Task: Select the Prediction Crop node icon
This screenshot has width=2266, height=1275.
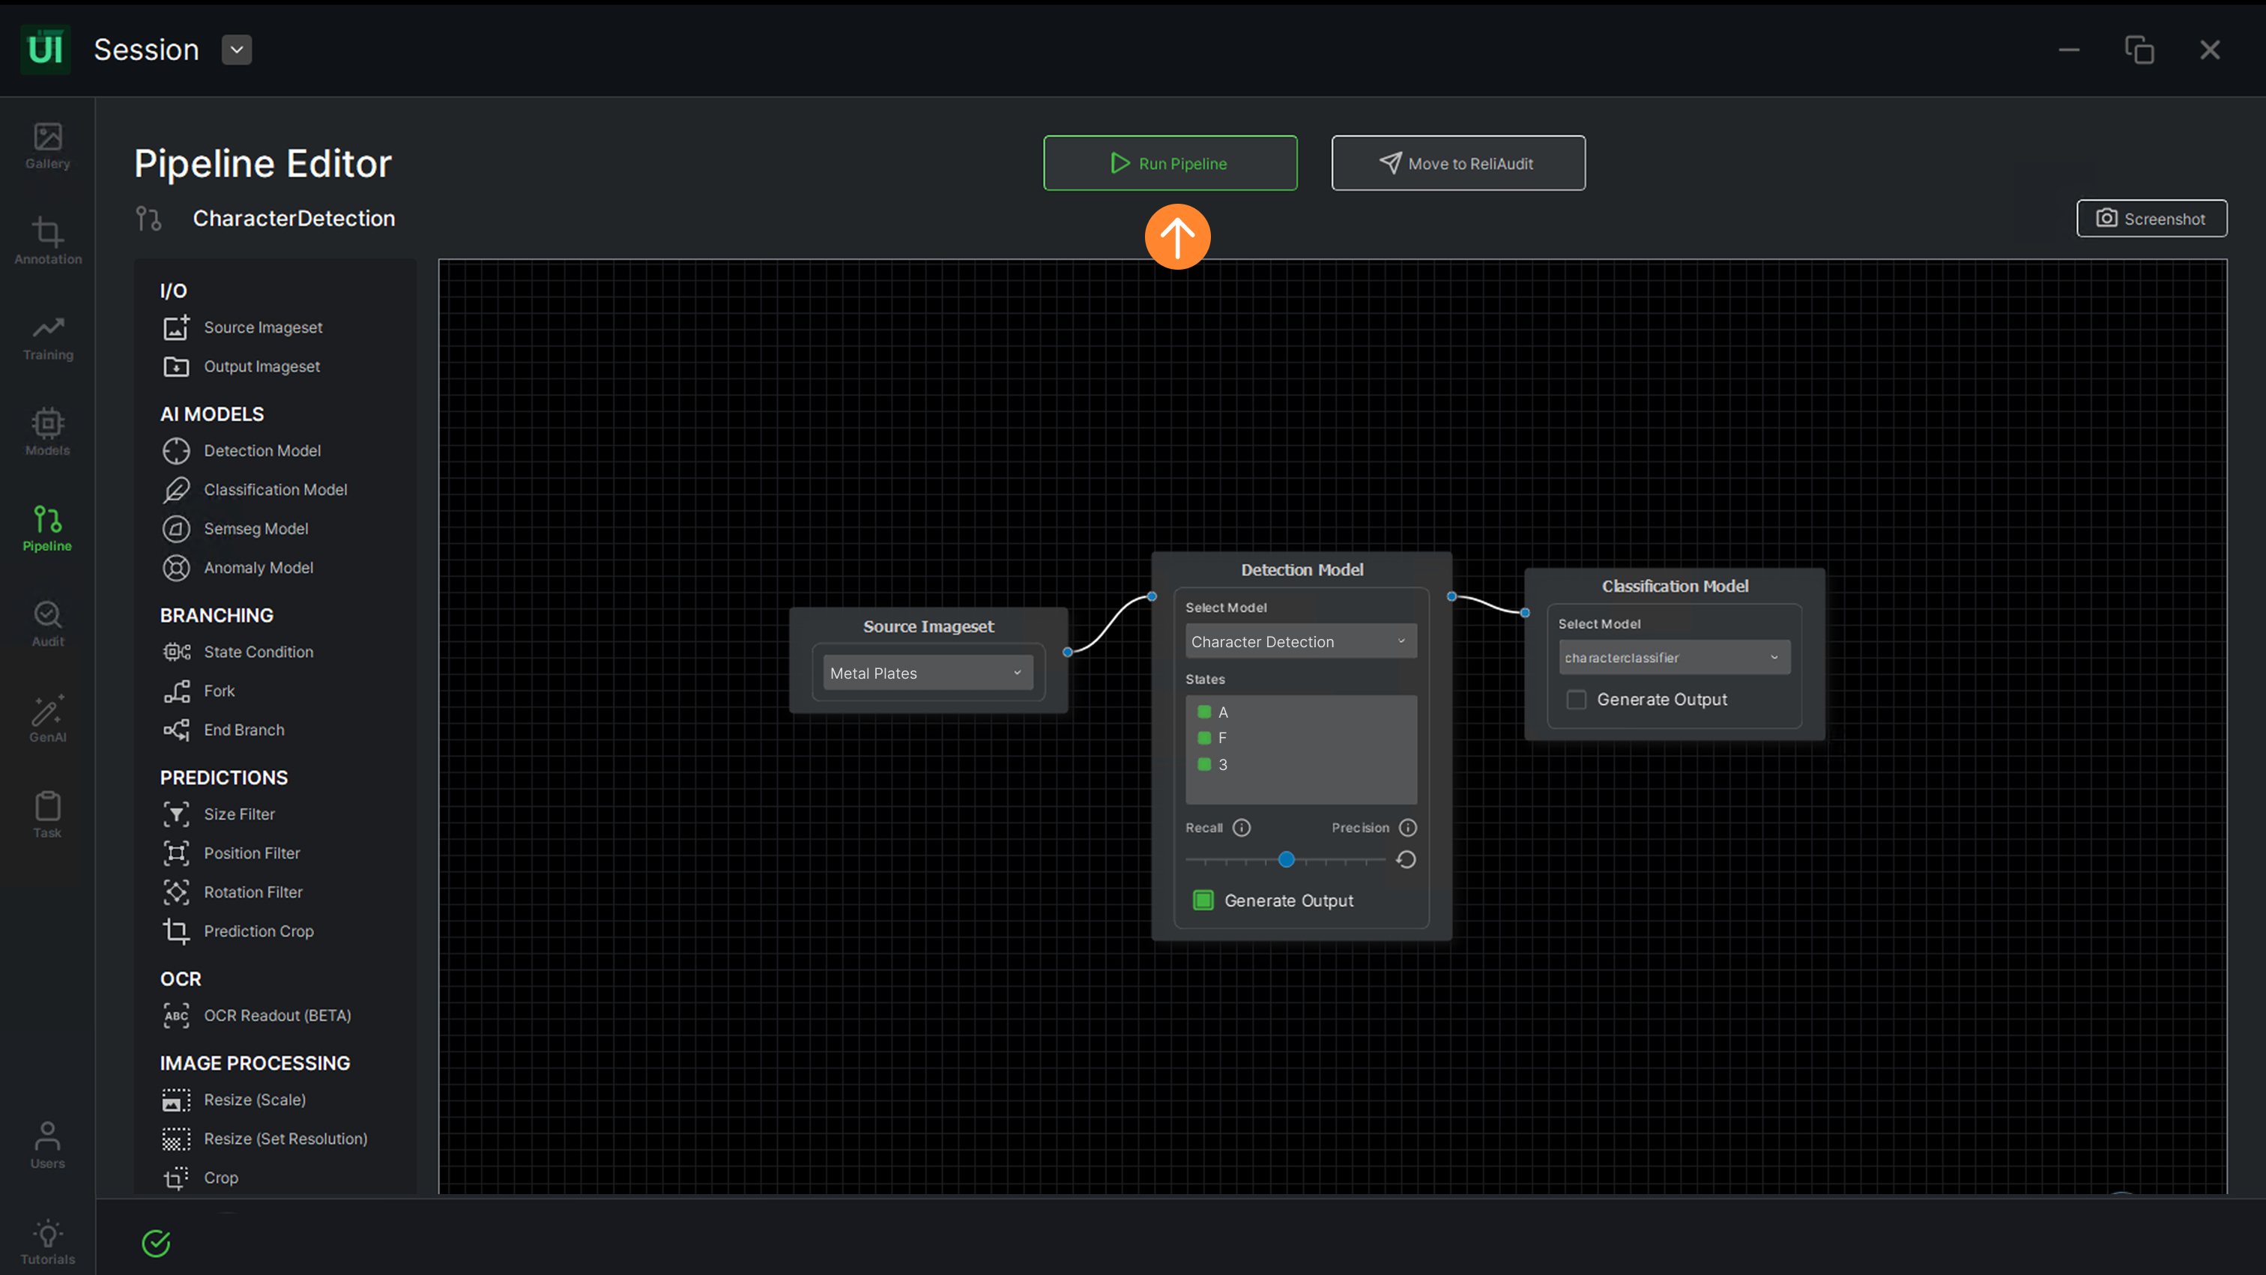Action: point(176,931)
